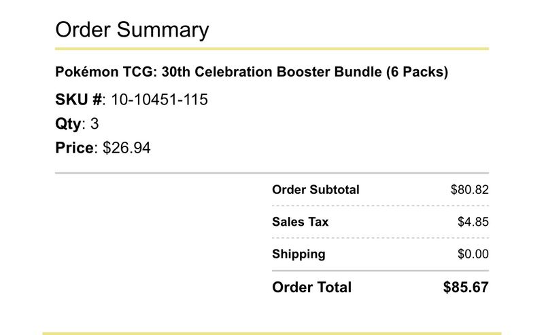Viewport: 544px width, 335px height.
Task: Click the Order Subtotal label
Action: pyautogui.click(x=316, y=190)
